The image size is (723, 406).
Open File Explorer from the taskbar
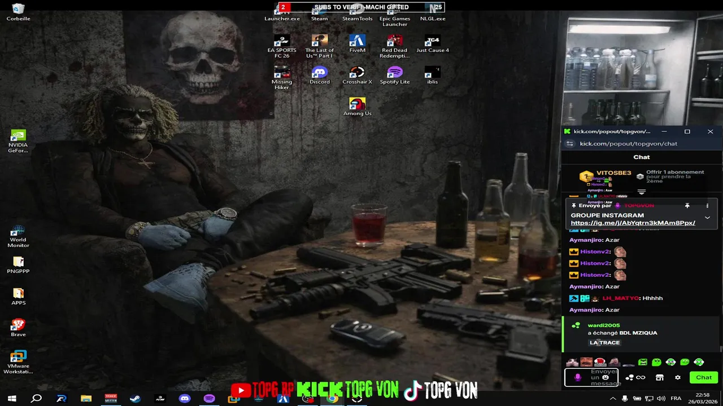(x=86, y=399)
